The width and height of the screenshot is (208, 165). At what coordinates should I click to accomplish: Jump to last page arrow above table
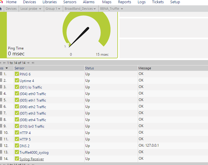pos(33,63)
